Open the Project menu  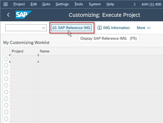click(19, 4)
